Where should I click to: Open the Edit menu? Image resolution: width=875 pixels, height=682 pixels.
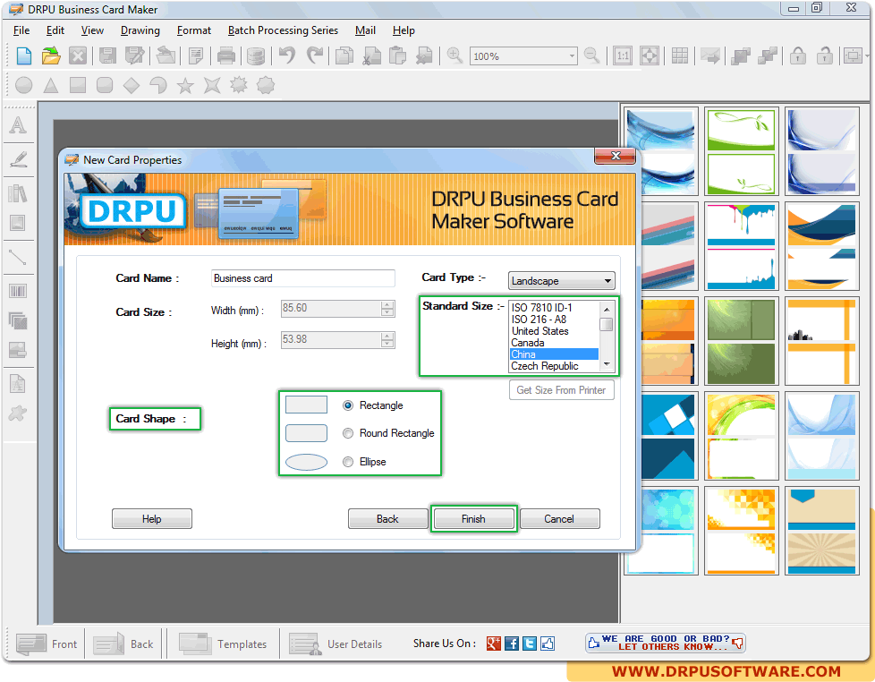pyautogui.click(x=55, y=30)
